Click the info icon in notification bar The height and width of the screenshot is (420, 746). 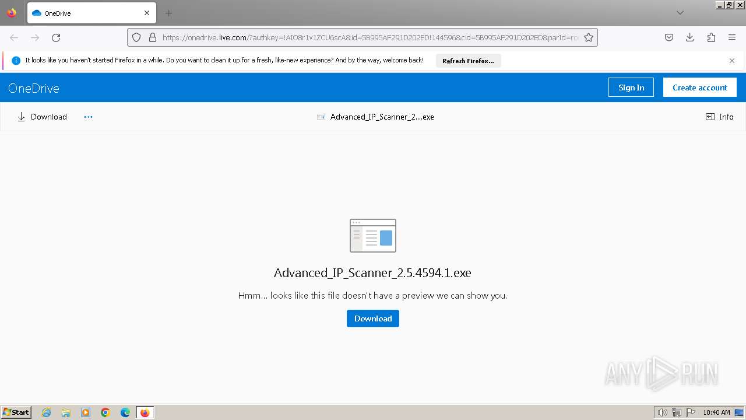click(x=16, y=61)
